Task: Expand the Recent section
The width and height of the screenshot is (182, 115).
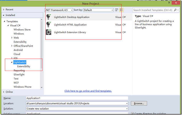Action: point(4,10)
